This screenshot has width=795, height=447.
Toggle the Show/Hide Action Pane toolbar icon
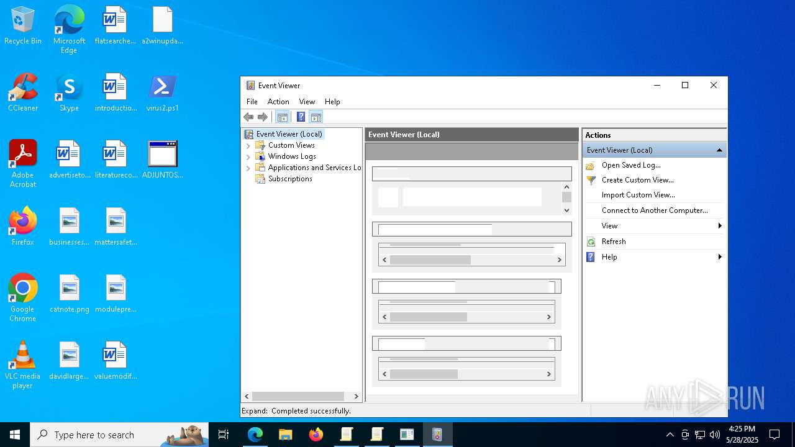[x=316, y=117]
